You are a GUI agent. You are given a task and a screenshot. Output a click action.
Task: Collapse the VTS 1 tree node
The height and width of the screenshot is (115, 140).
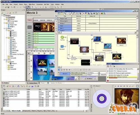[x=4, y=28]
